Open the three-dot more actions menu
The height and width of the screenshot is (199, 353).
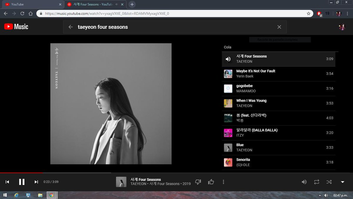224,182
